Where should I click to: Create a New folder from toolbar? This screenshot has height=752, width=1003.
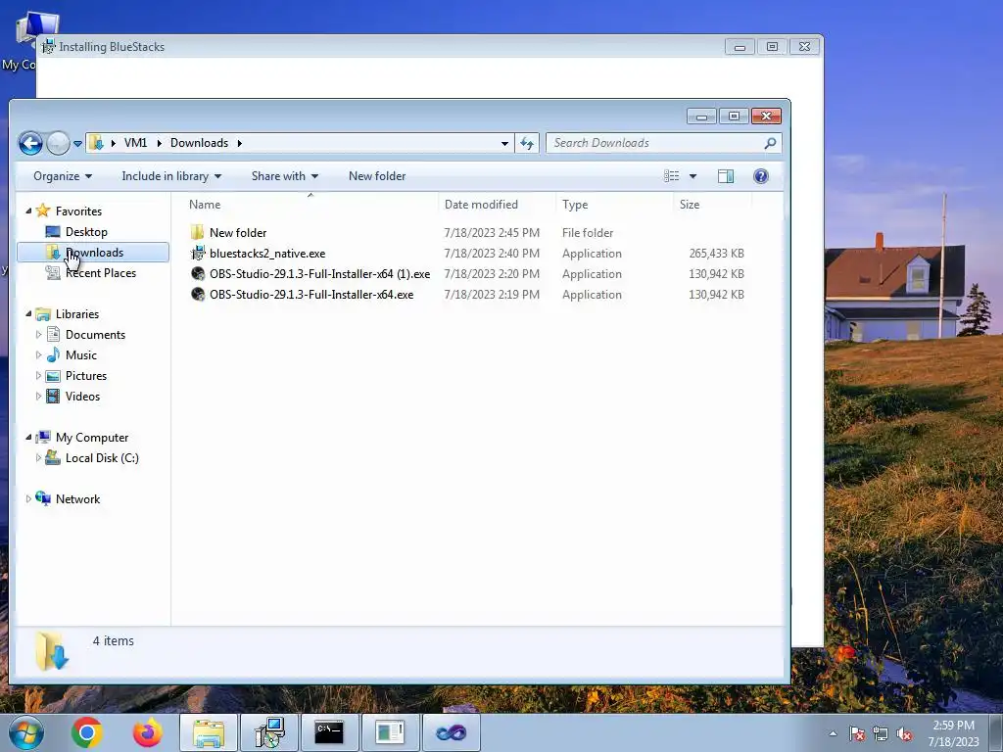point(377,176)
